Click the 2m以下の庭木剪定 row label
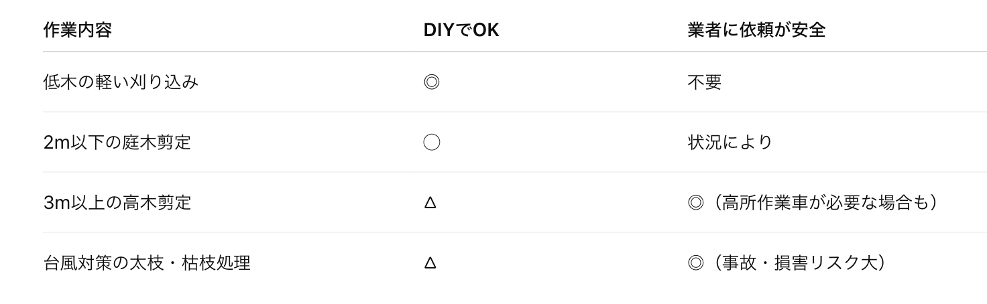This screenshot has width=987, height=304. (117, 143)
